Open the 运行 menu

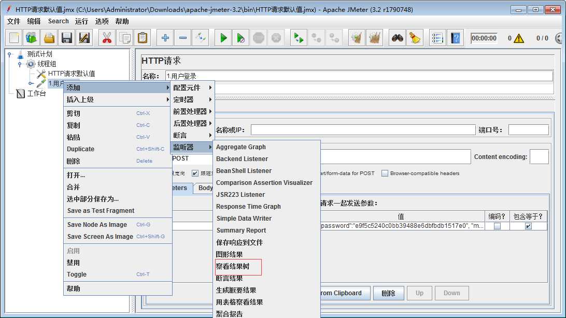81,21
